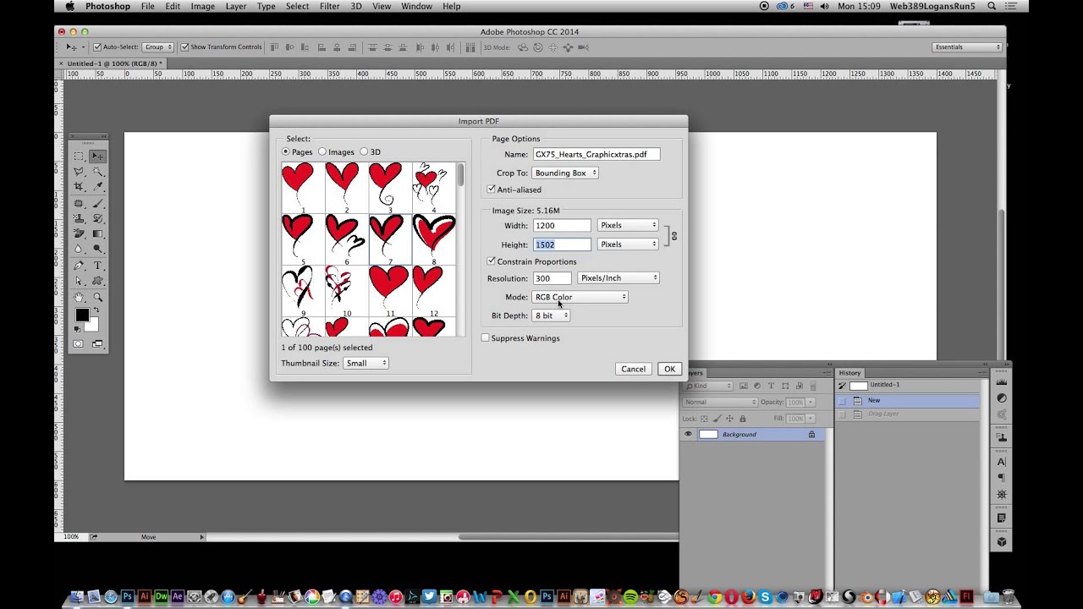The width and height of the screenshot is (1083, 609).
Task: Select the Magic Wand tool
Action: (x=98, y=171)
